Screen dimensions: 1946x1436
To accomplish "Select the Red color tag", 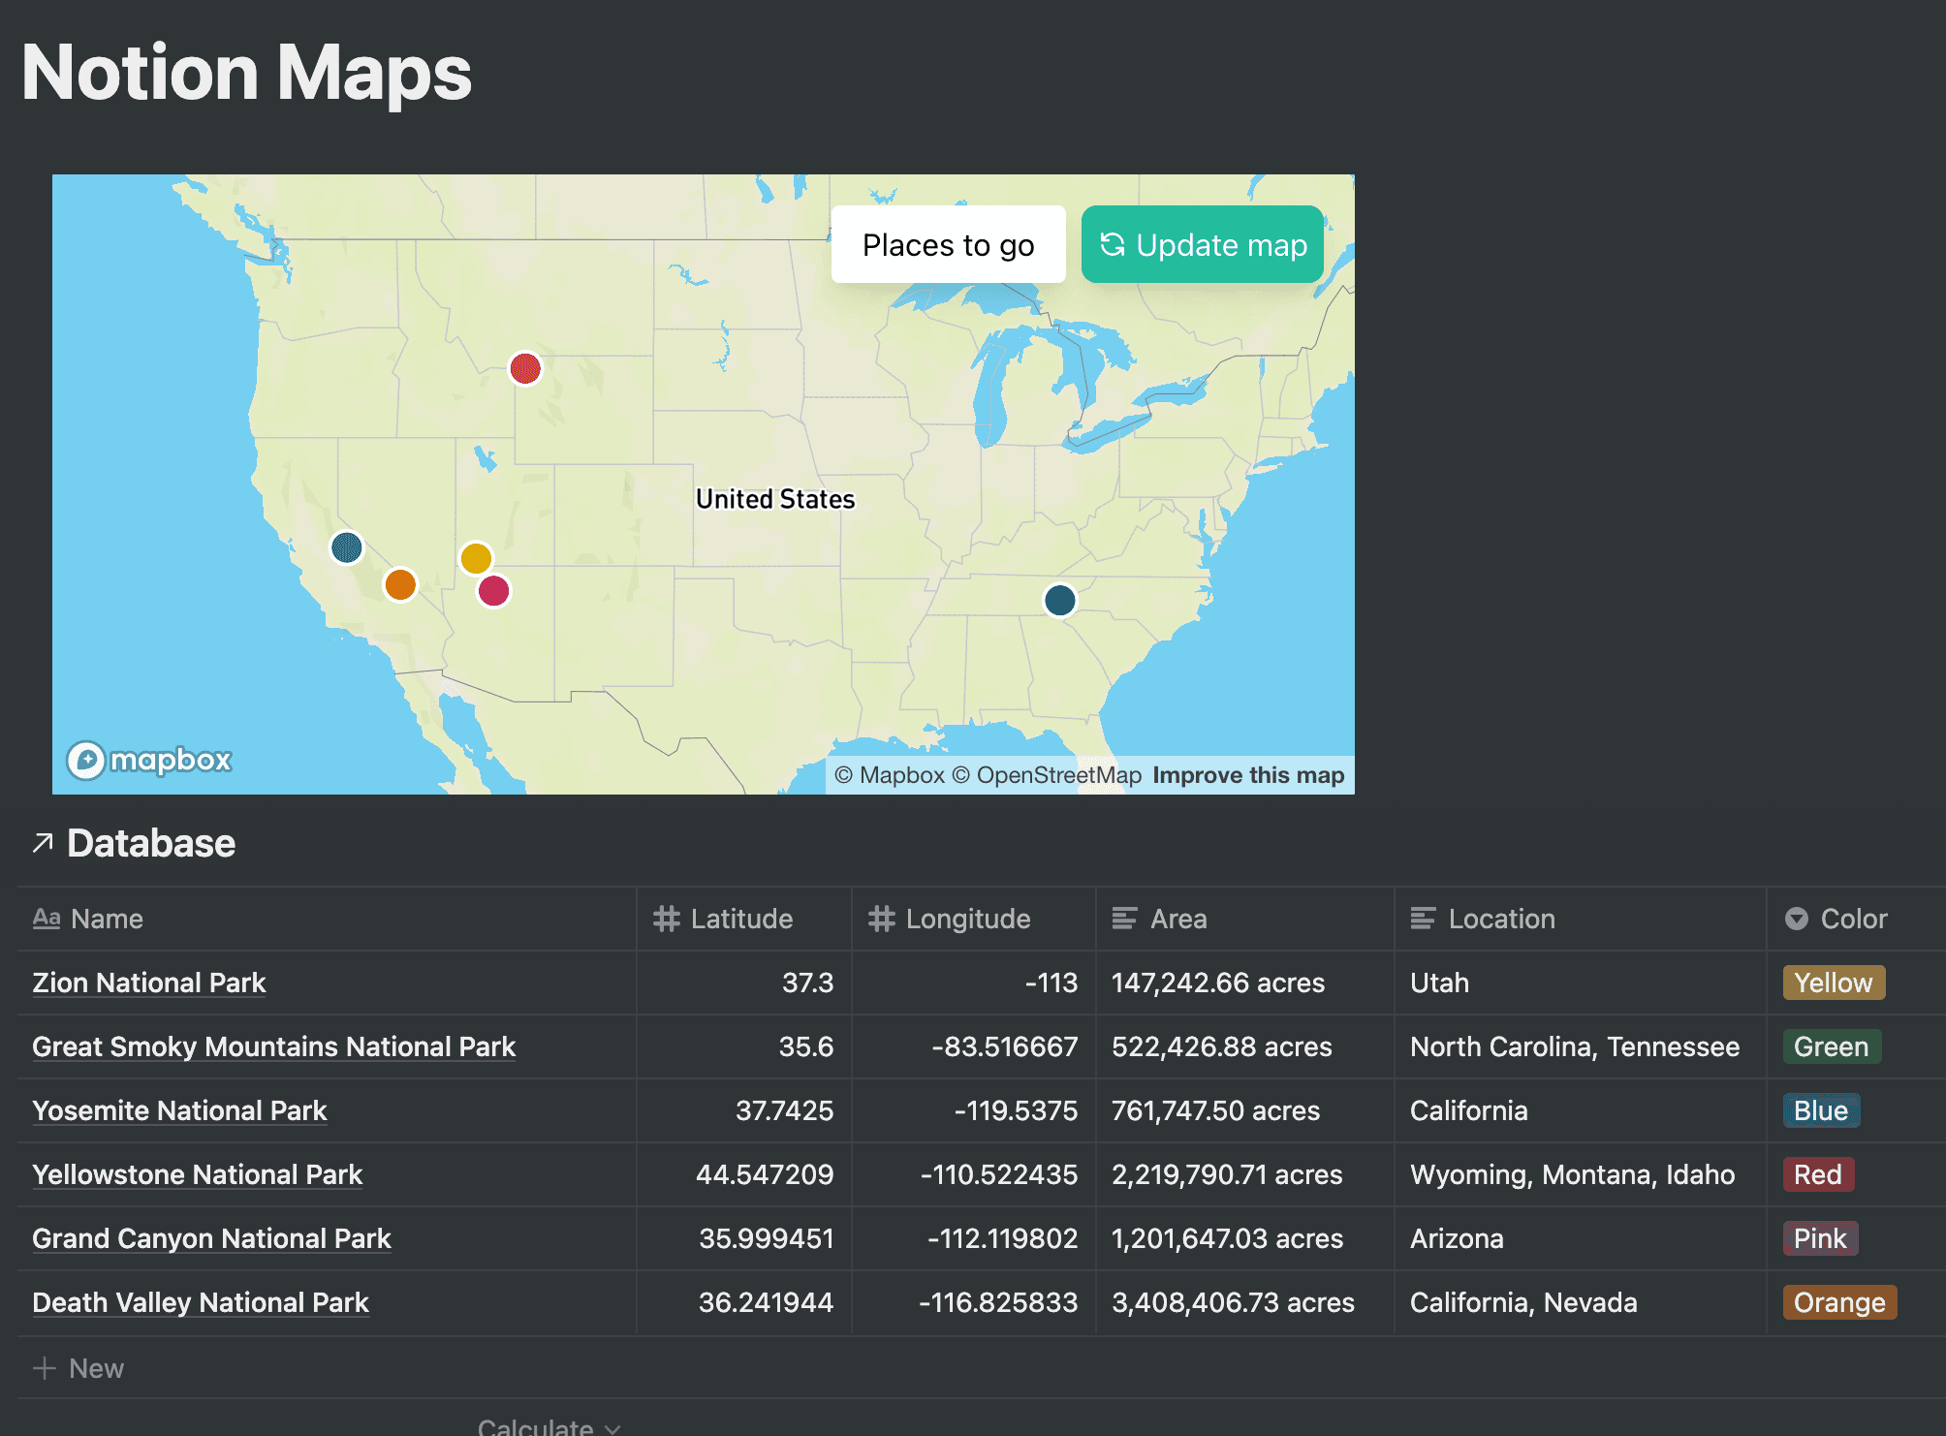I will [x=1818, y=1174].
